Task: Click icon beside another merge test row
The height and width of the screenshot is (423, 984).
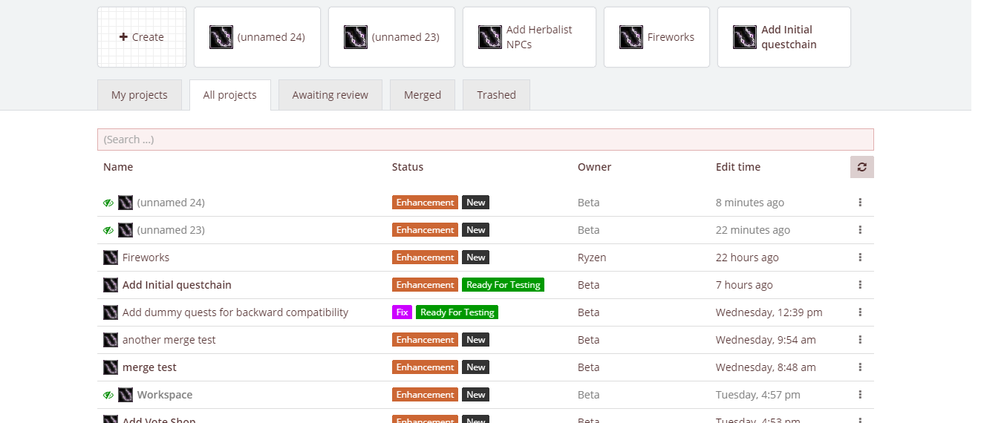Action: 111,340
